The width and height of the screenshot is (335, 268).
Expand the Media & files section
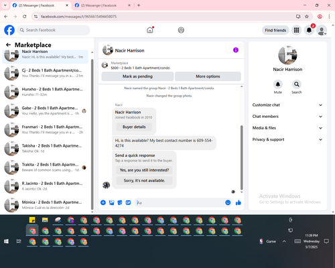pyautogui.click(x=287, y=128)
